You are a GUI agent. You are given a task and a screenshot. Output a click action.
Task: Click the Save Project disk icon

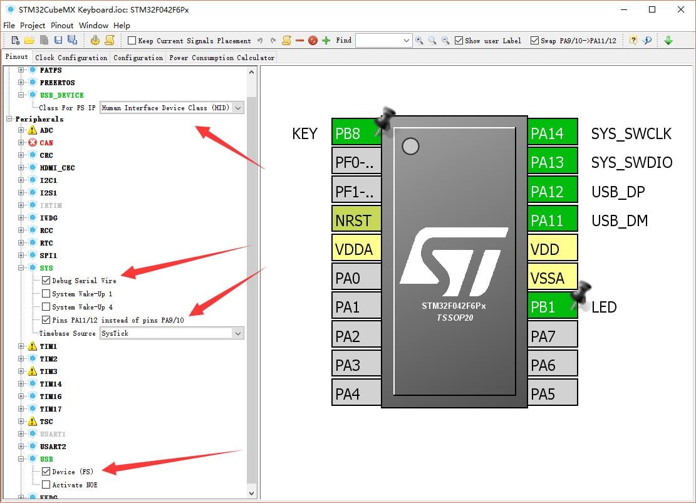point(58,40)
